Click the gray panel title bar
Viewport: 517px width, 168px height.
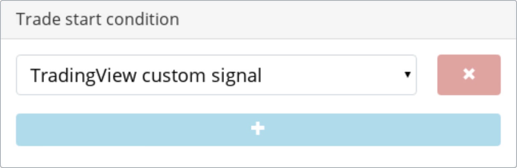258,20
